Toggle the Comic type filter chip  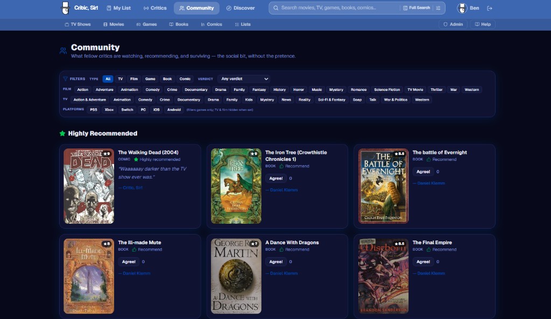tap(185, 79)
